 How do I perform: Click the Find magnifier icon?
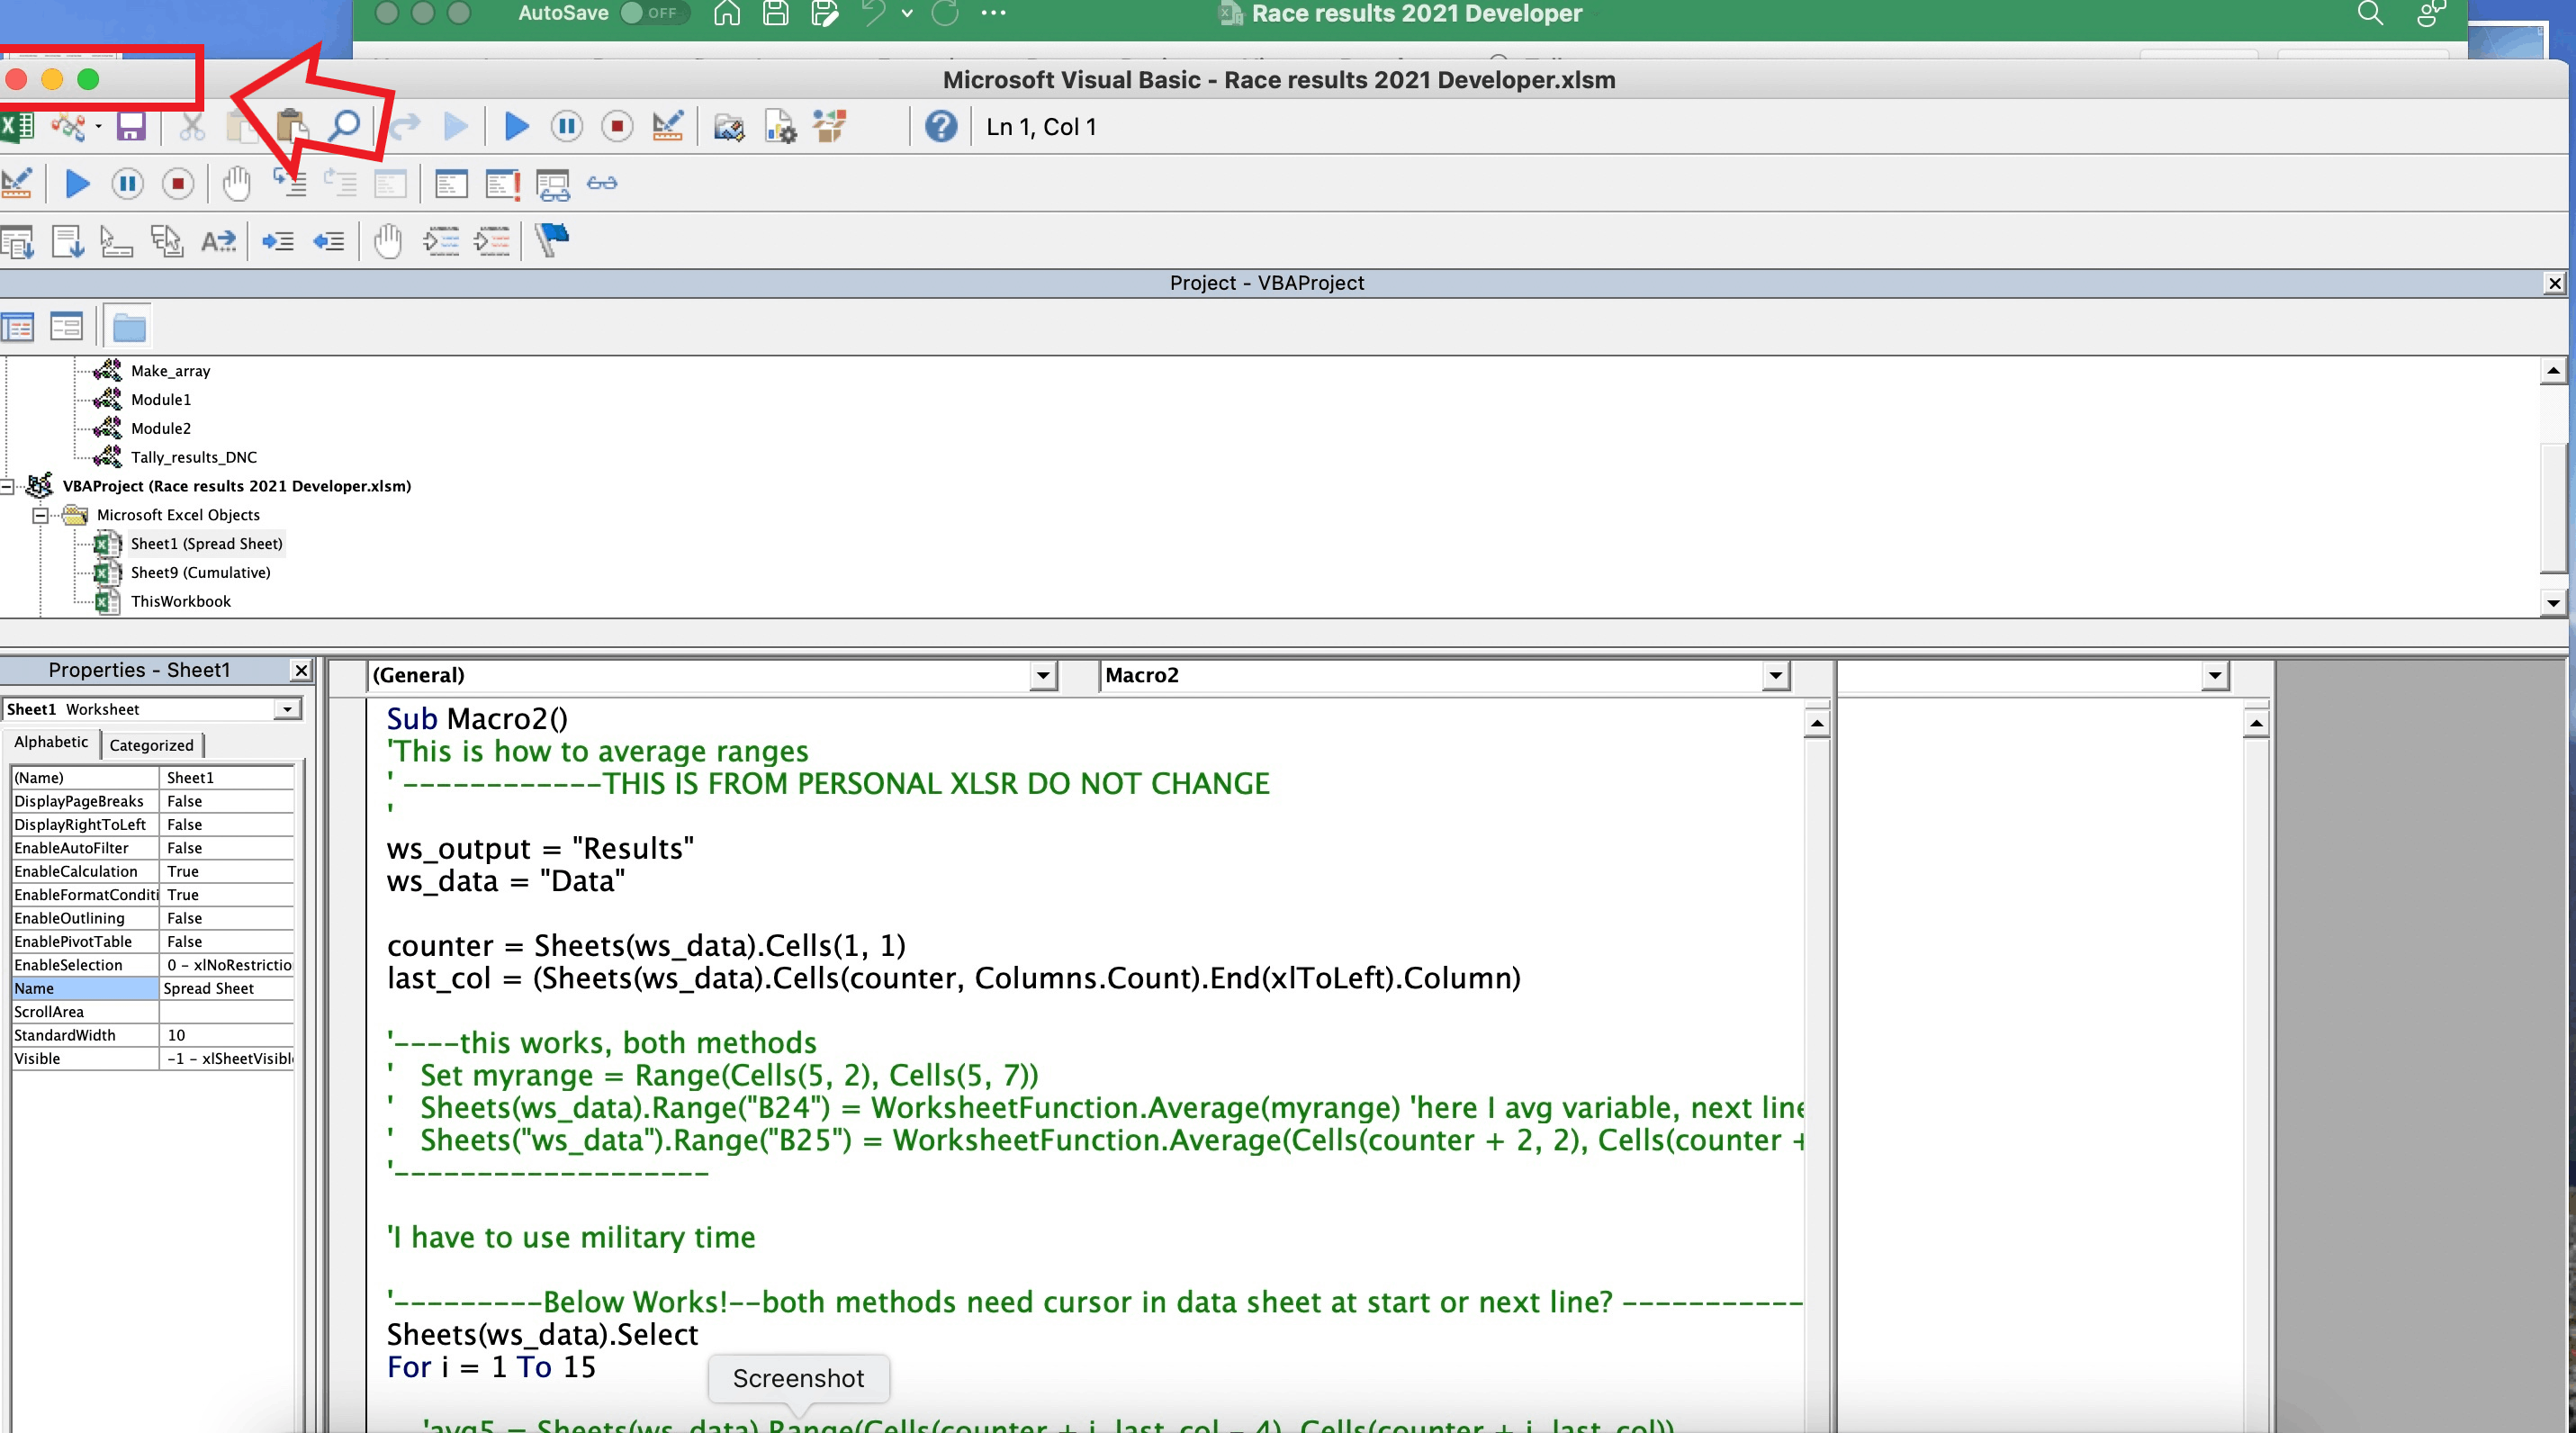[x=344, y=127]
